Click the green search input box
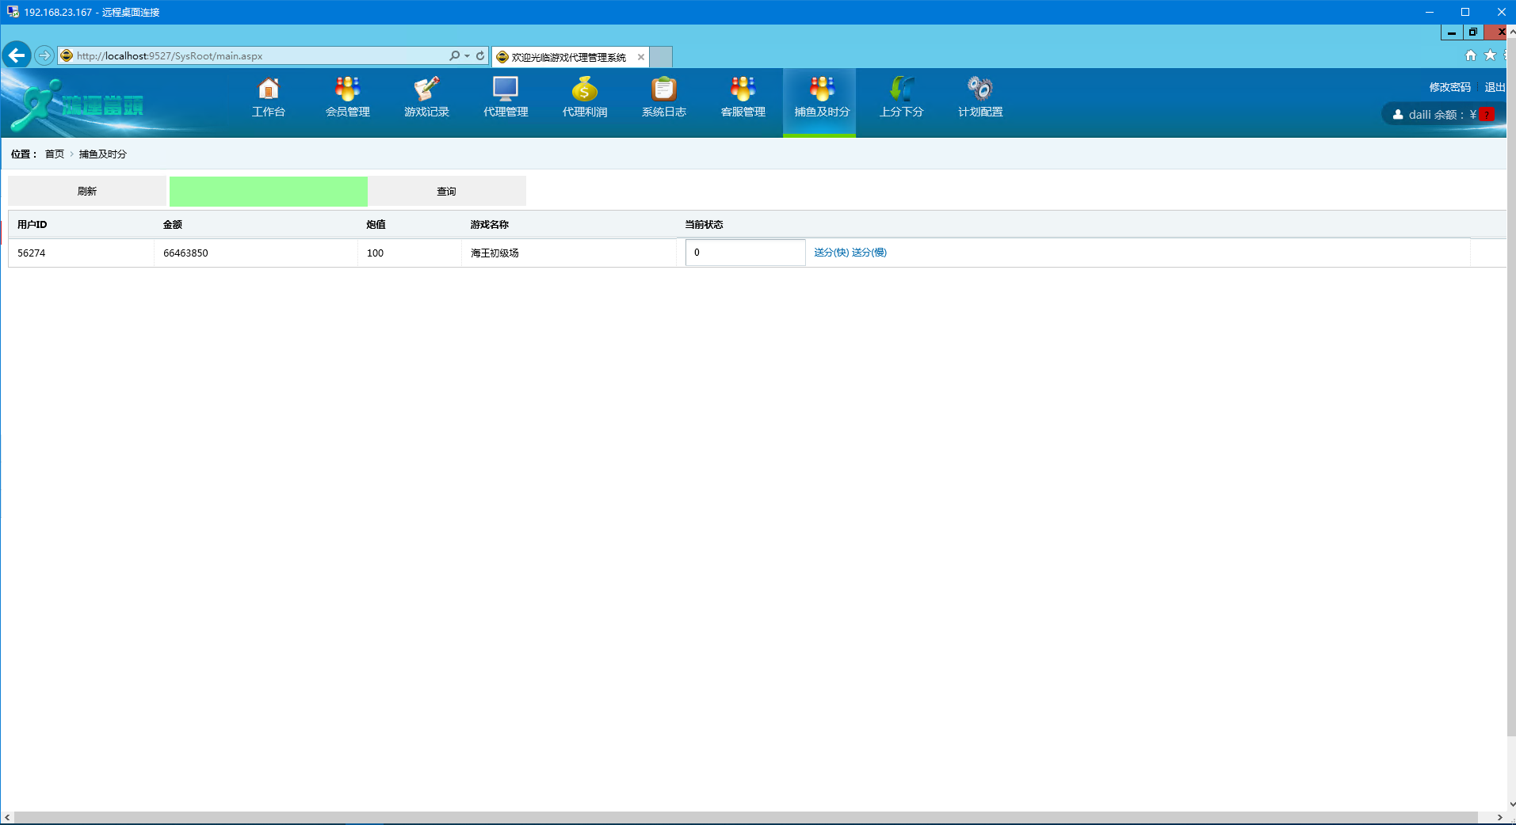Image resolution: width=1516 pixels, height=825 pixels. tap(268, 192)
